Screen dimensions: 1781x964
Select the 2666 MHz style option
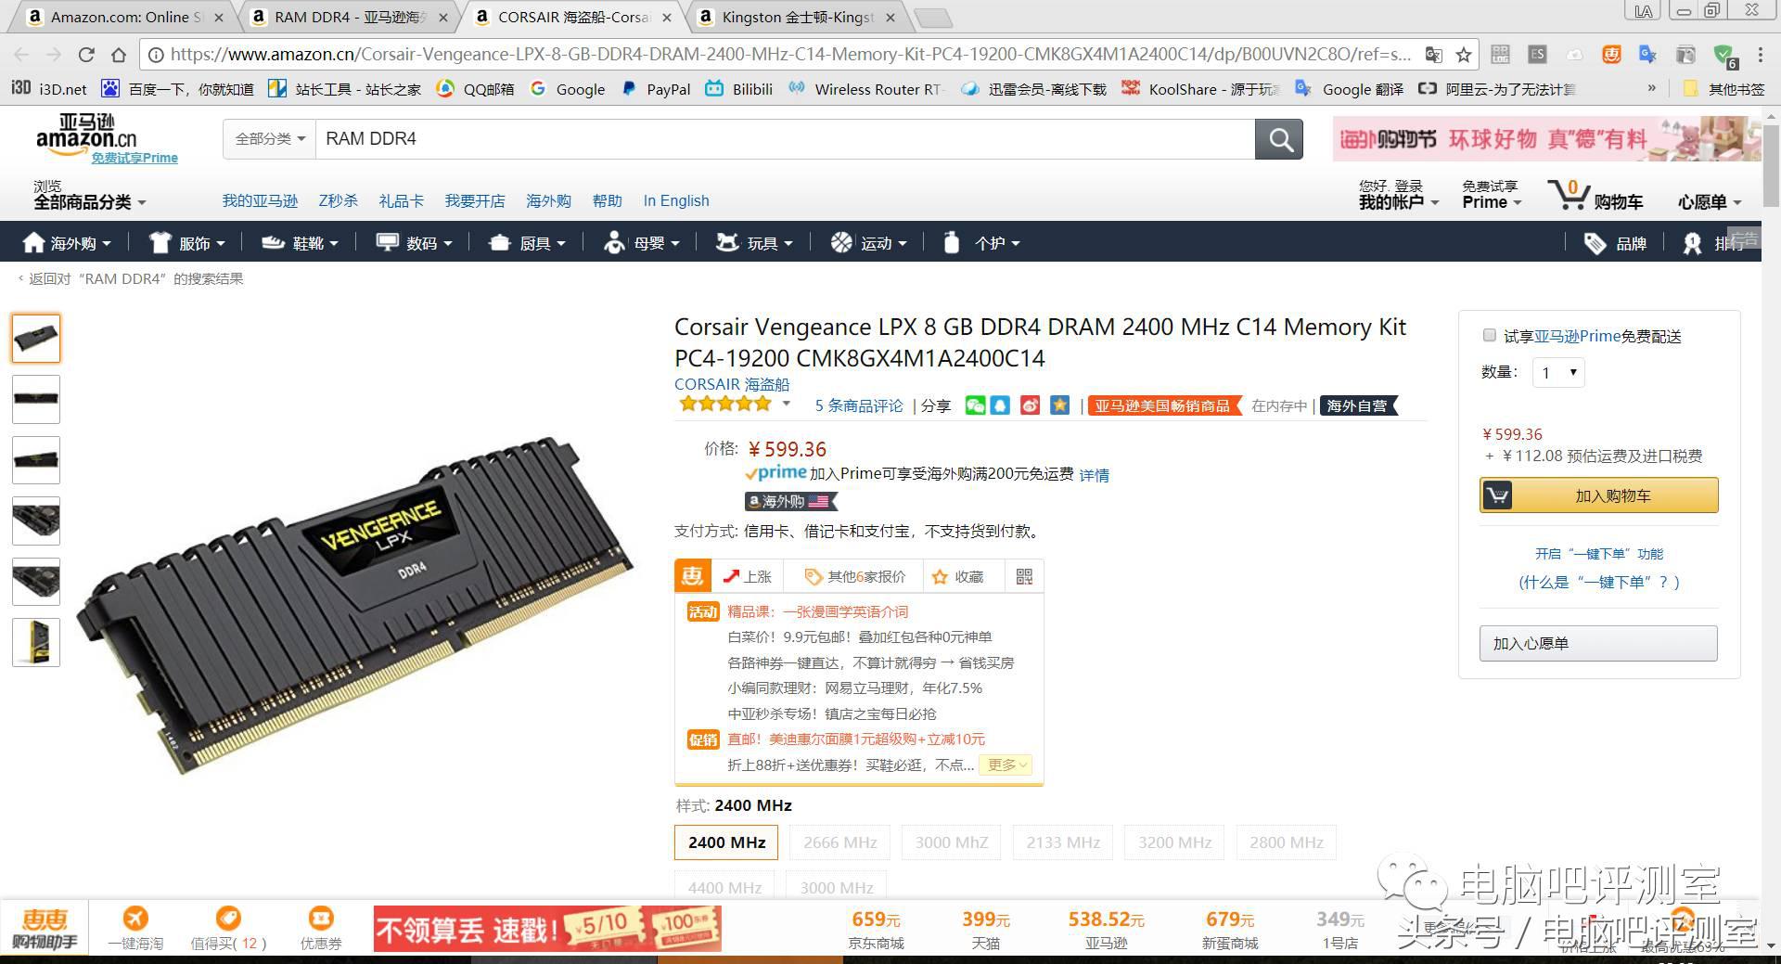(x=839, y=842)
